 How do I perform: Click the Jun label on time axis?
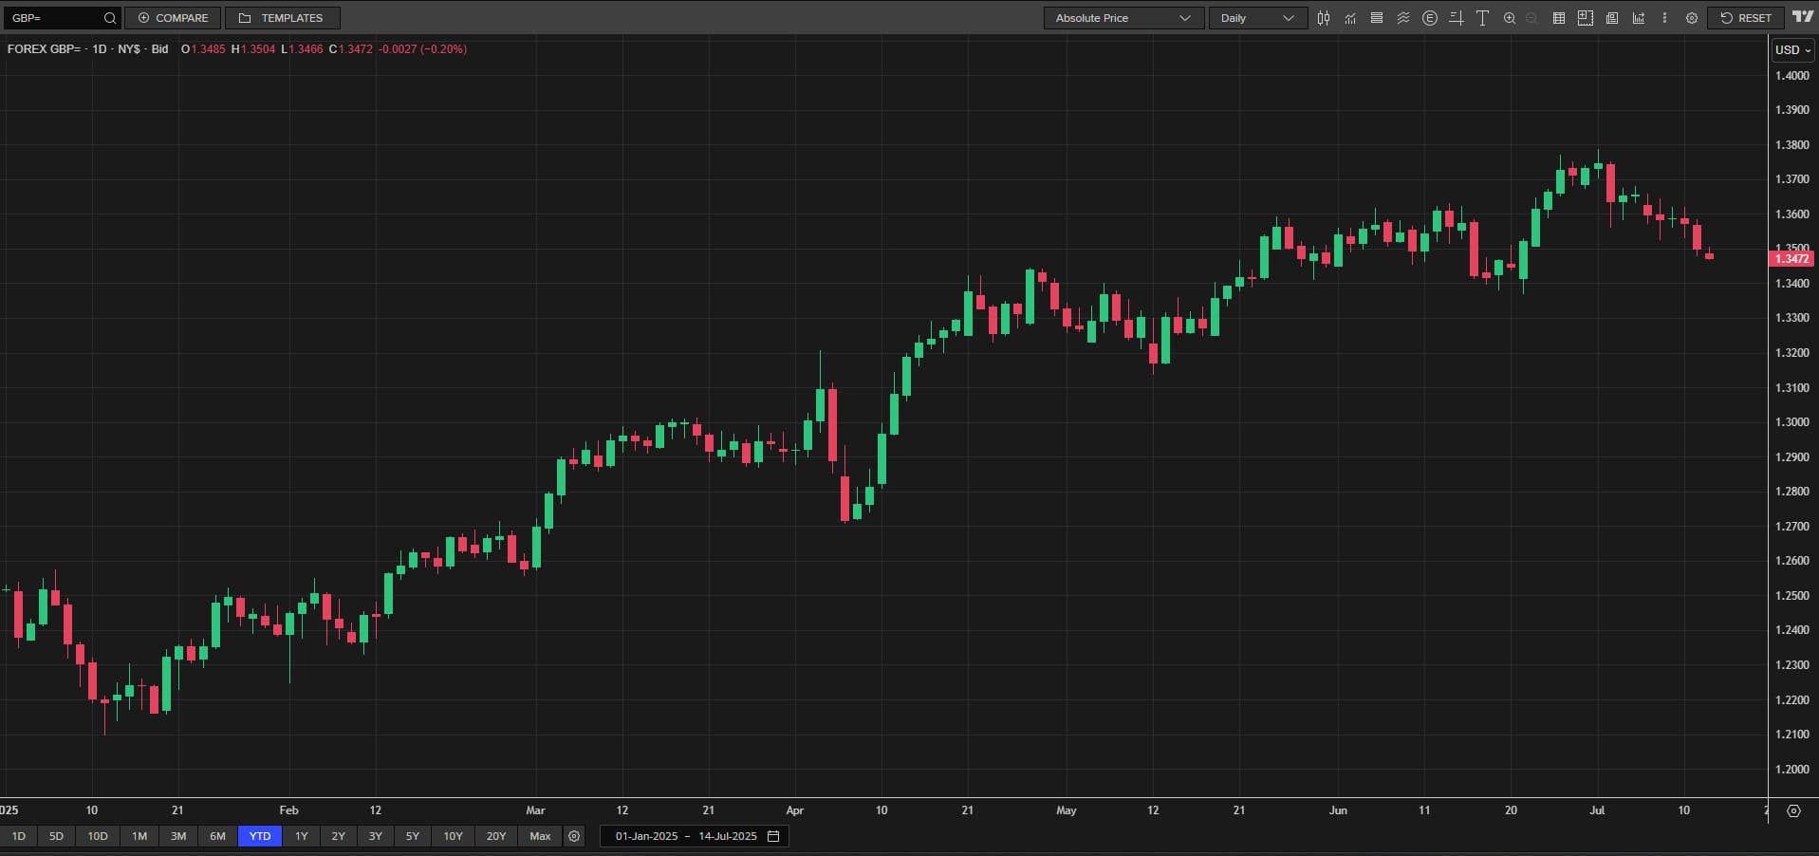coord(1338,810)
